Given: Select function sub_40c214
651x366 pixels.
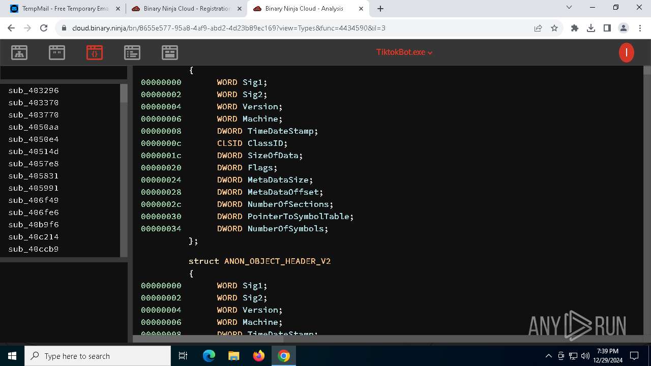Looking at the screenshot, I should click(x=34, y=237).
